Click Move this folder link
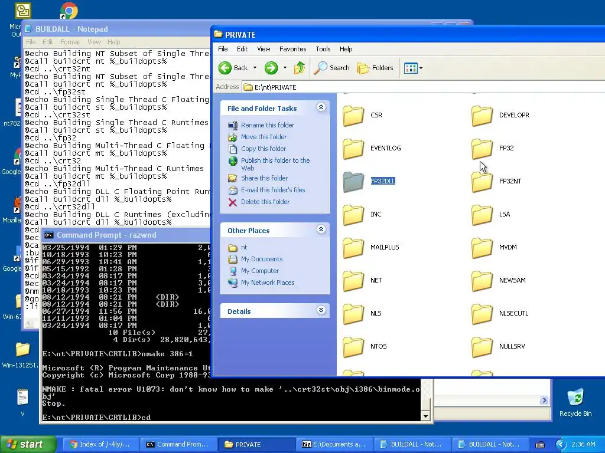Viewport: 605px width, 453px height. (264, 137)
